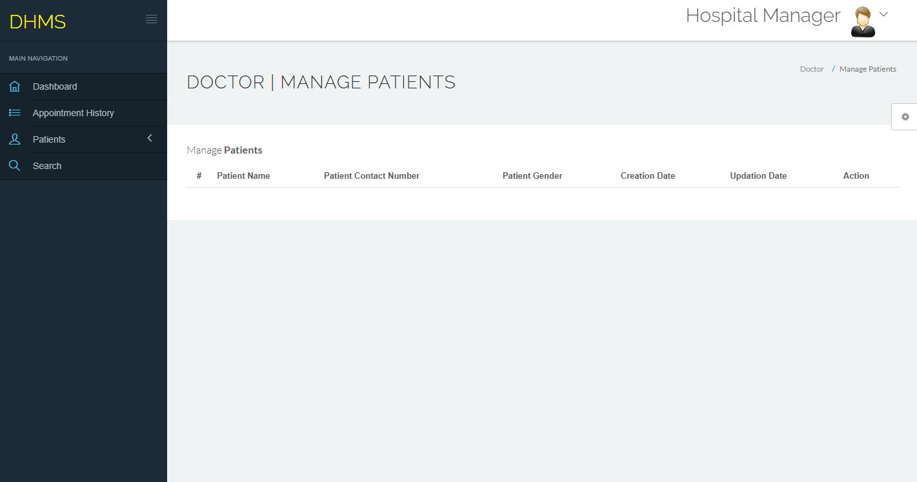This screenshot has width=917, height=482.
Task: Click the Appointment History list icon
Action: tap(15, 113)
